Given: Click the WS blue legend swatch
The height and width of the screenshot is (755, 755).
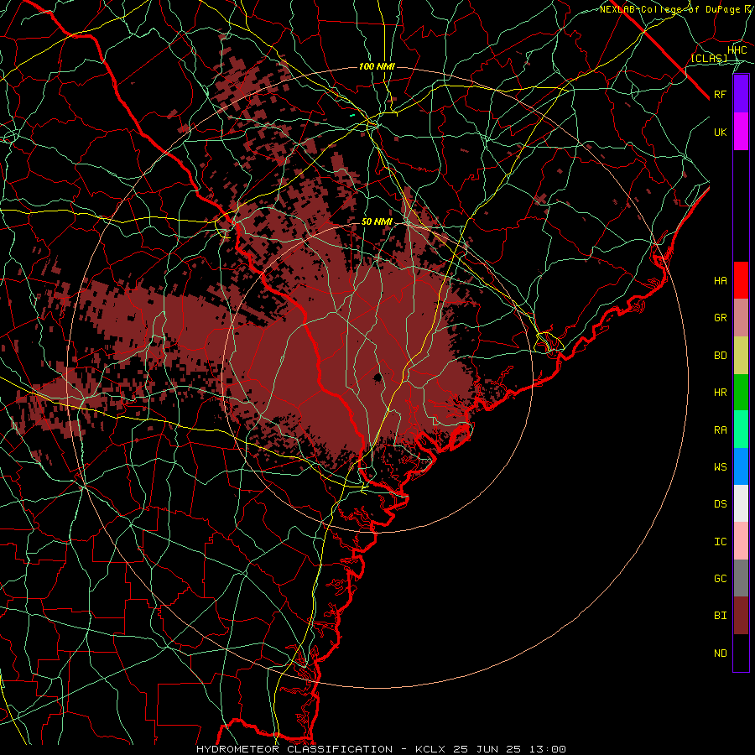Looking at the screenshot, I should pos(741,466).
